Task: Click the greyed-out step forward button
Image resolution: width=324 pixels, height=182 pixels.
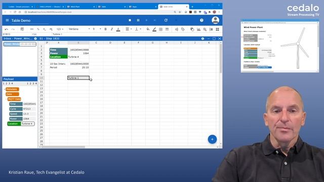Action: coord(155,20)
